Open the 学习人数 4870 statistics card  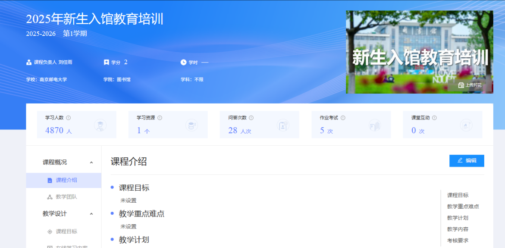[76, 125]
